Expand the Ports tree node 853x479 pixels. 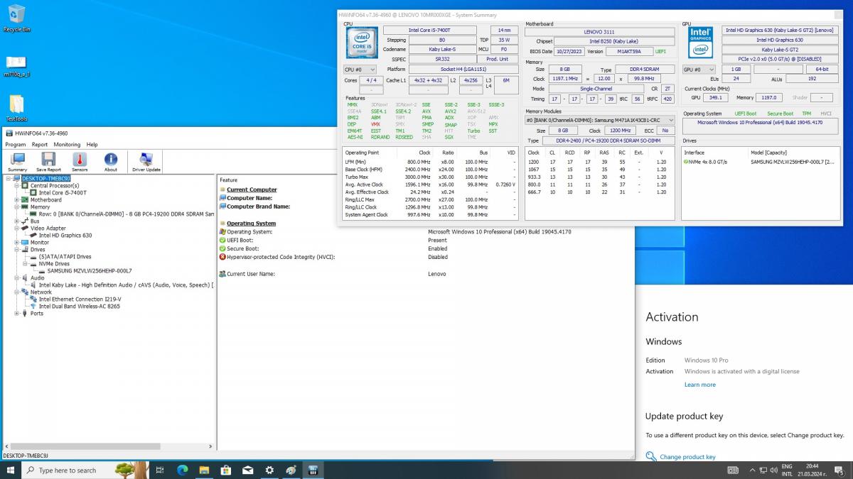click(17, 314)
